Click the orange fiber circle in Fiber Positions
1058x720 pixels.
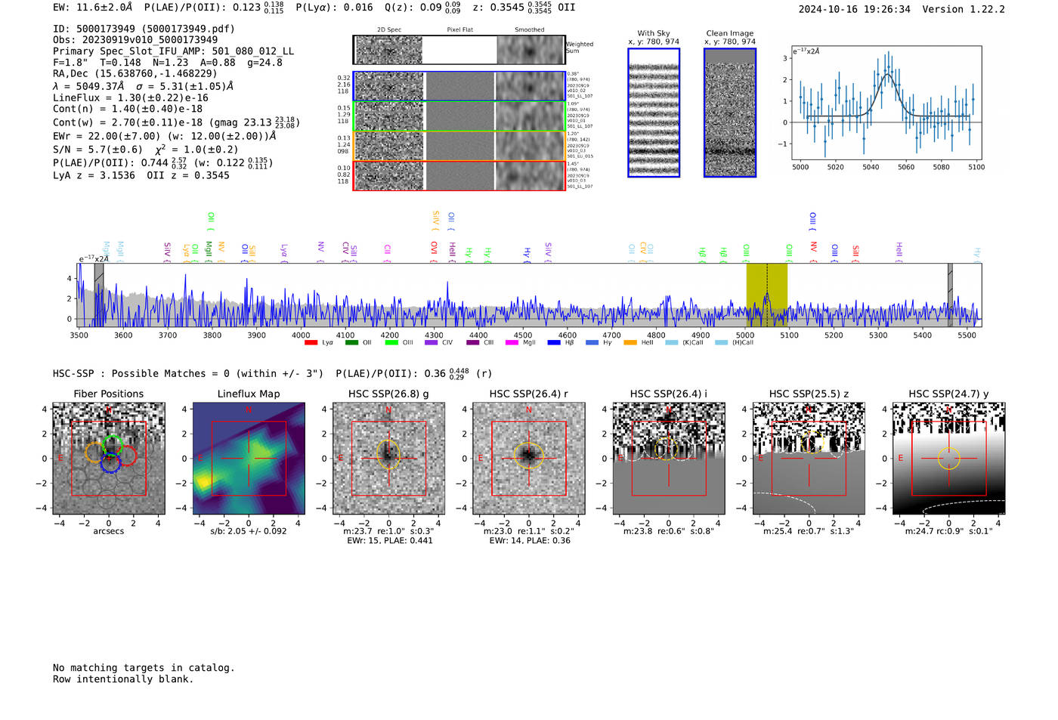coord(95,453)
